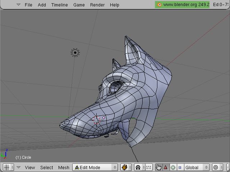Open the File menu
The width and height of the screenshot is (230, 172).
28,5
